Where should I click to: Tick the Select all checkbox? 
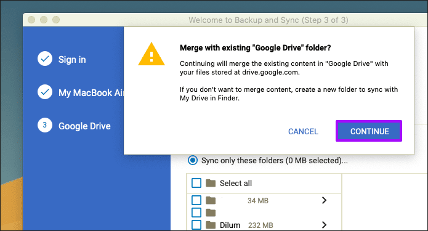(x=196, y=183)
